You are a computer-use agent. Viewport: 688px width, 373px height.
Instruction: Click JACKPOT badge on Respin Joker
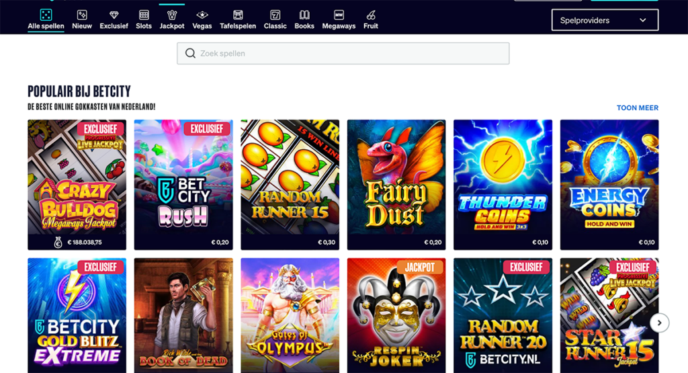coord(419,267)
